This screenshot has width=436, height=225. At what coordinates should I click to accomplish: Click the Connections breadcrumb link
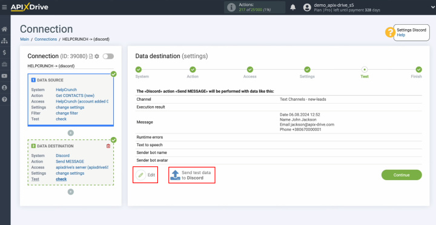pyautogui.click(x=45, y=39)
